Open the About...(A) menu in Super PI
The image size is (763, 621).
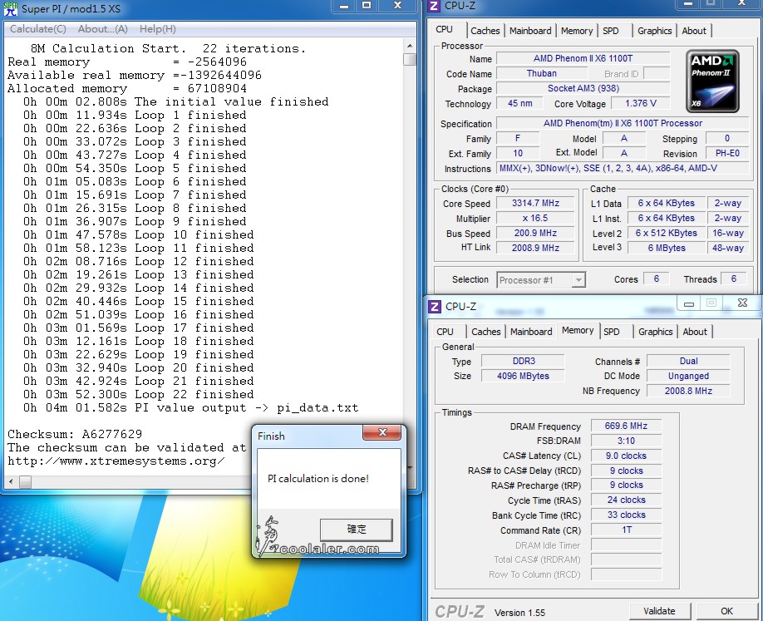coord(103,29)
